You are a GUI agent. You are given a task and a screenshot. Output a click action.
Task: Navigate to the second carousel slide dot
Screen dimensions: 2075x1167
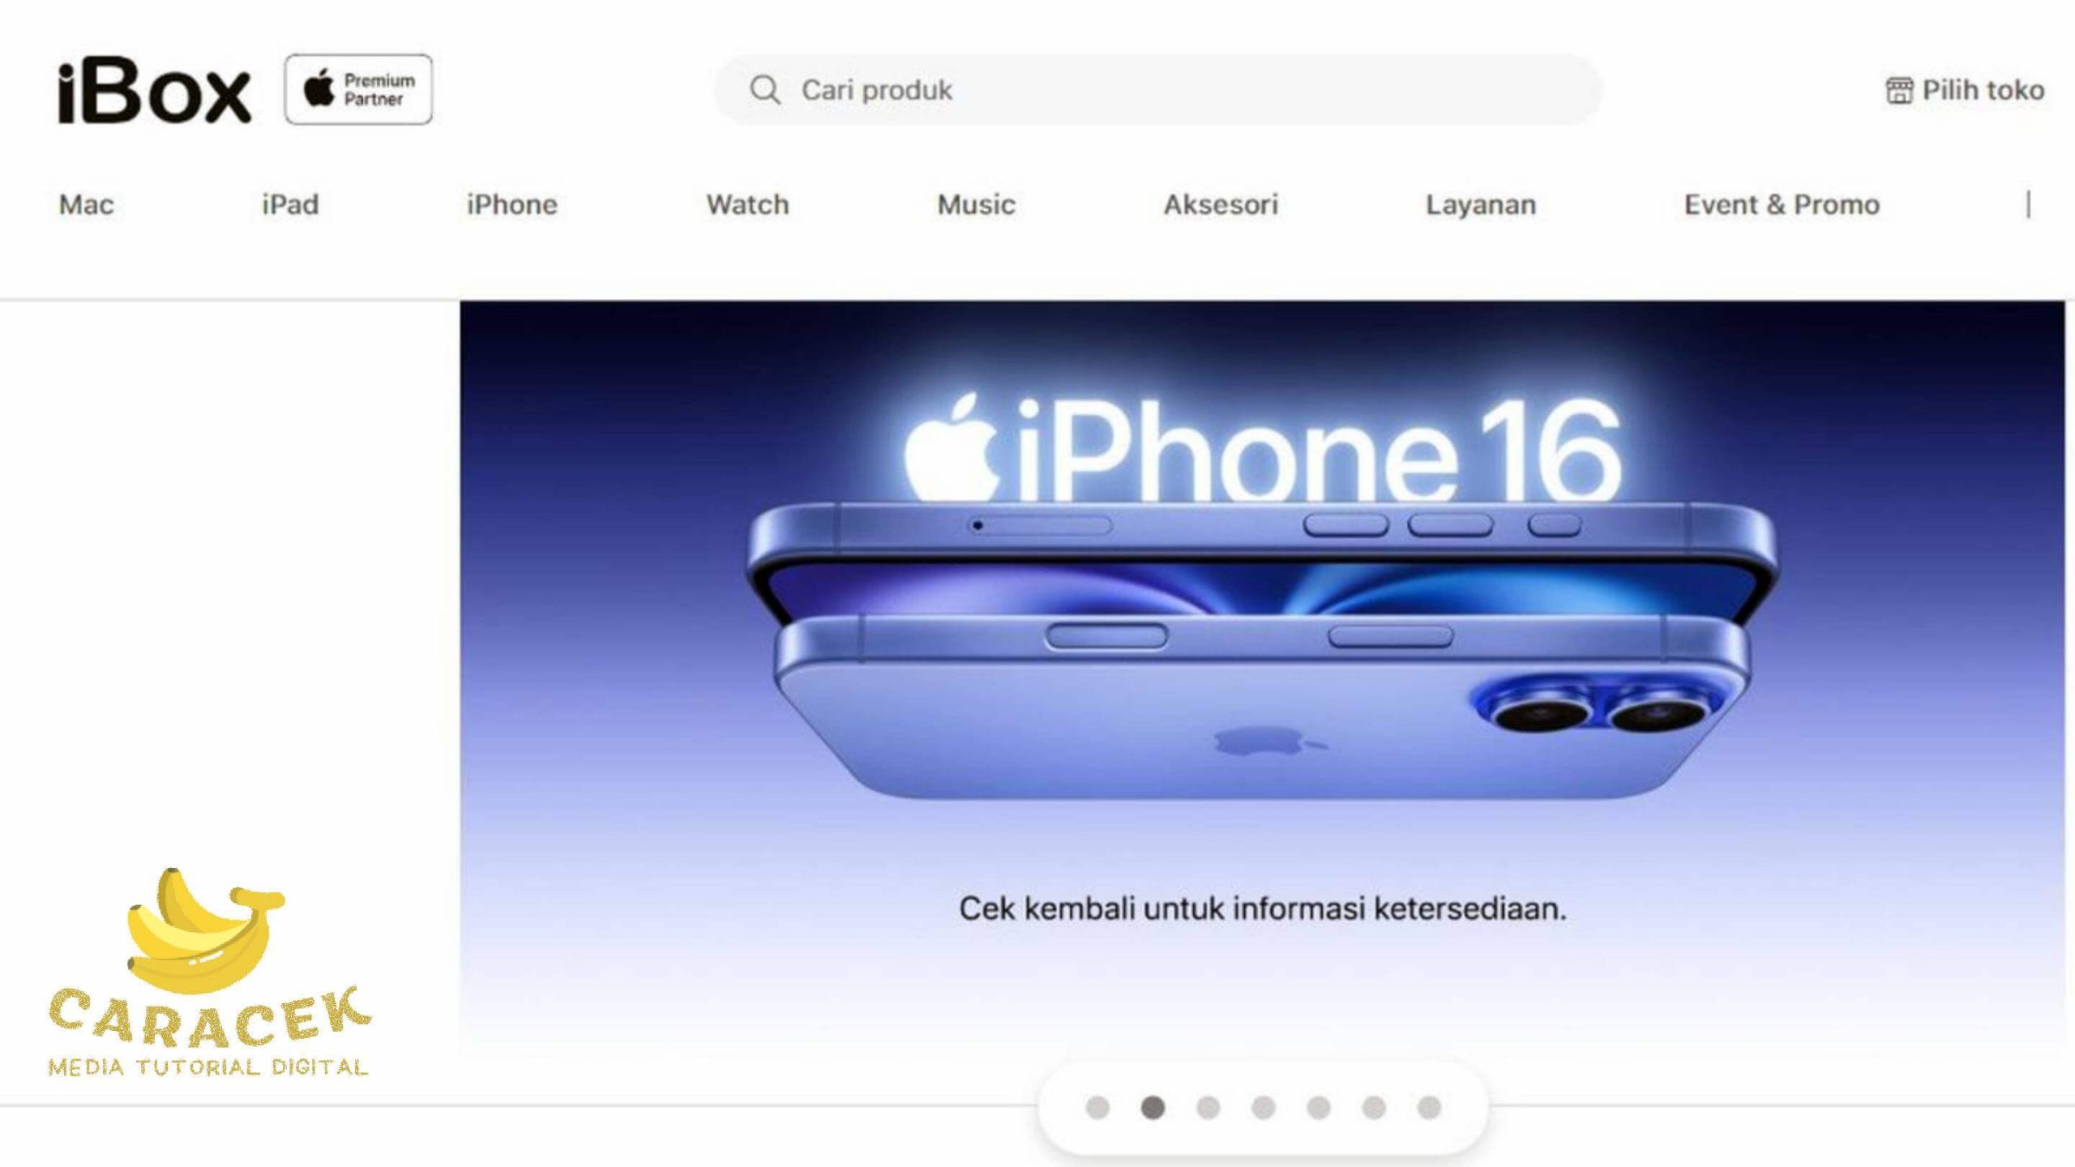tap(1152, 1107)
